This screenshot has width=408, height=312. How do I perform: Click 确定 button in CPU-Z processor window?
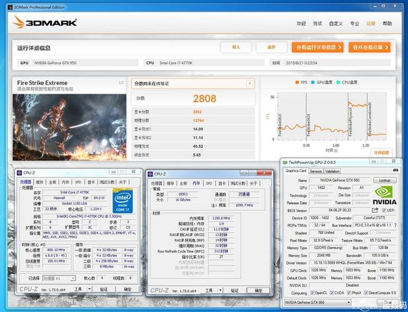[127, 289]
